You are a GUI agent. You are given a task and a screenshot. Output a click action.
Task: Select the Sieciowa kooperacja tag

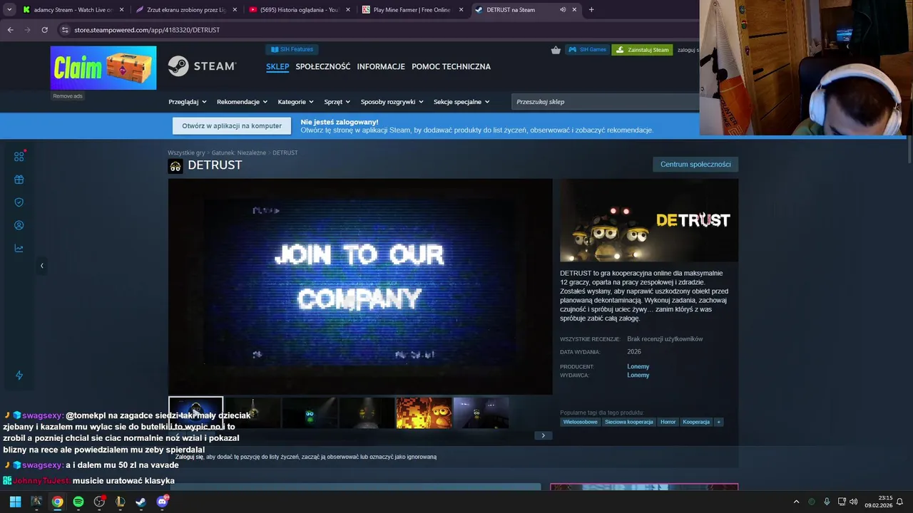tap(628, 422)
